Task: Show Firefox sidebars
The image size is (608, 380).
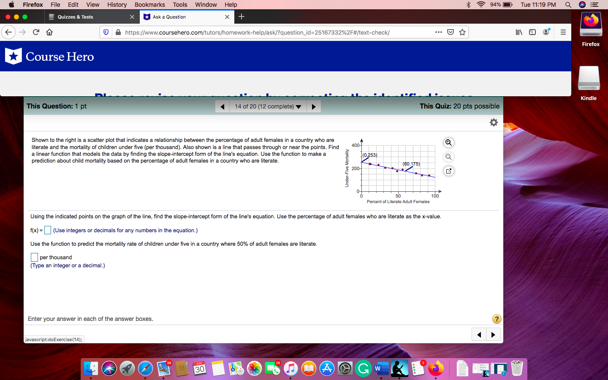Action: pos(532,32)
